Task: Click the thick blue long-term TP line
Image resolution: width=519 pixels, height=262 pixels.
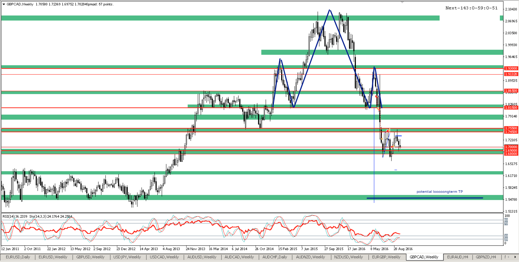Action: pyautogui.click(x=425, y=198)
